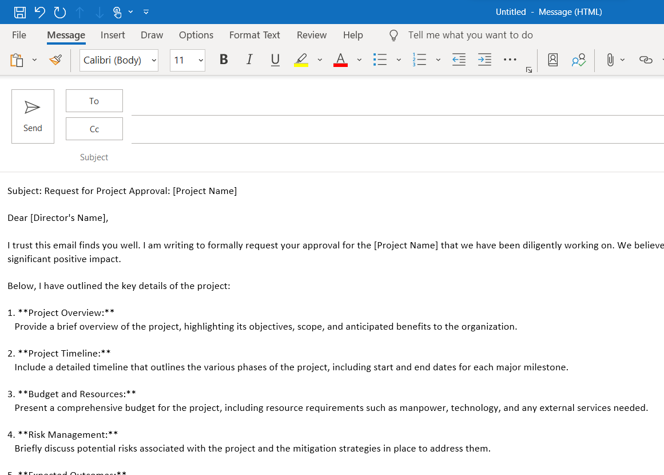Click 'Below, I have outlined the key details' line
The image size is (664, 475).
118,286
